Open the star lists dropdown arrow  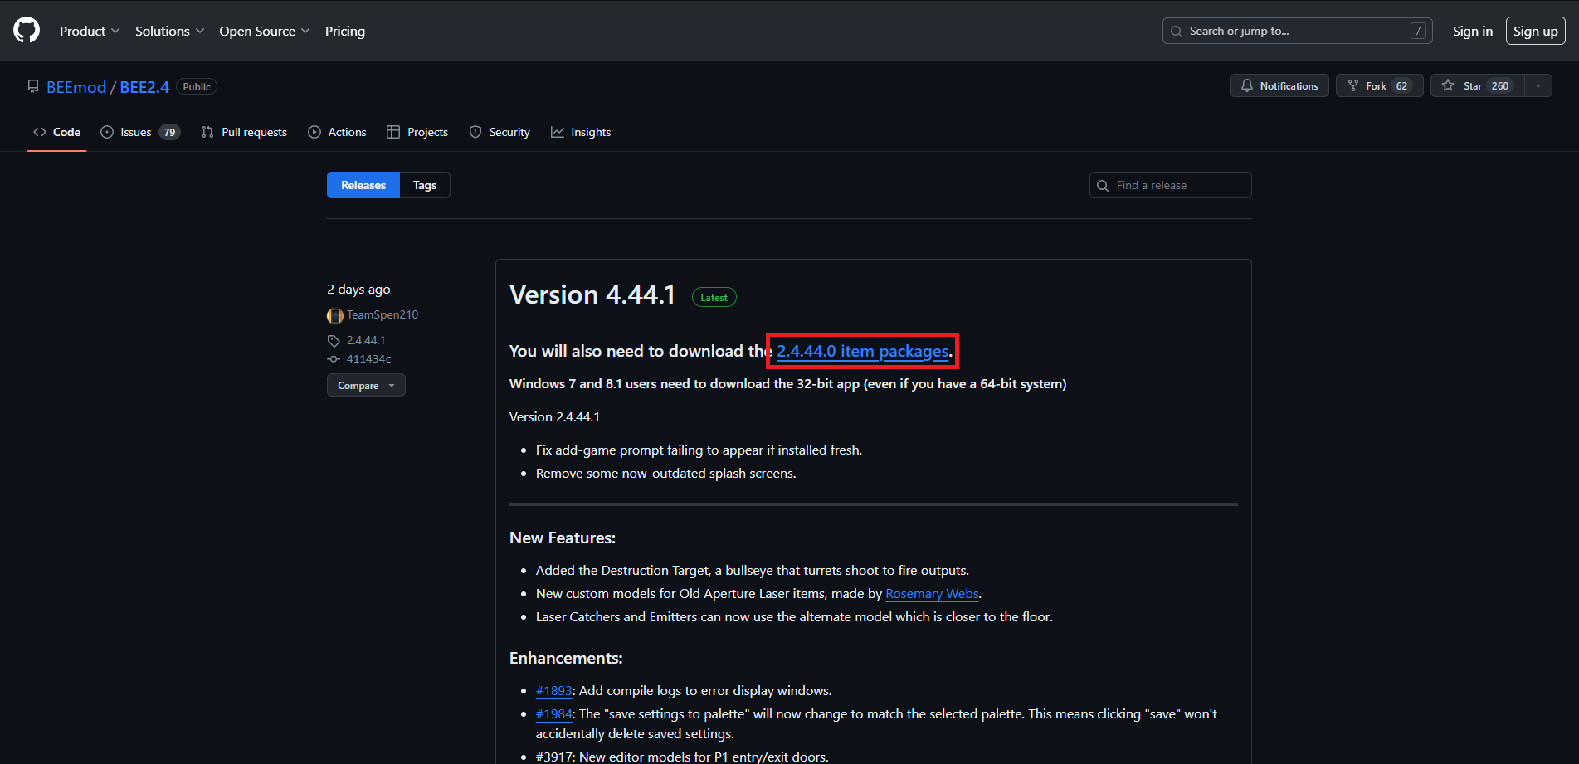point(1538,85)
